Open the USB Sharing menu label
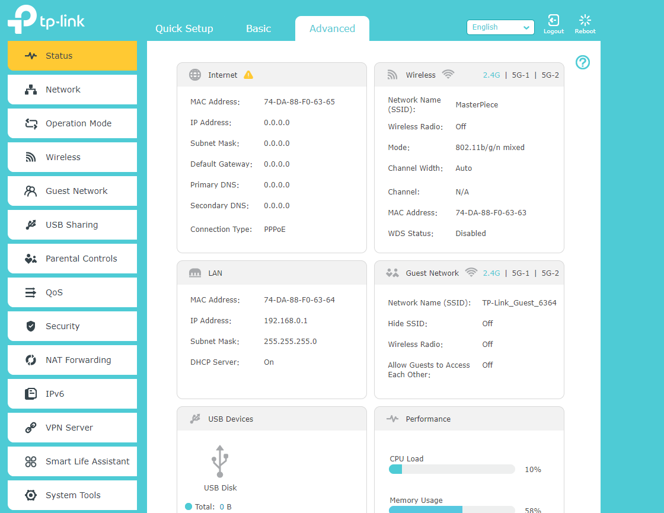The height and width of the screenshot is (513, 664). (x=72, y=225)
